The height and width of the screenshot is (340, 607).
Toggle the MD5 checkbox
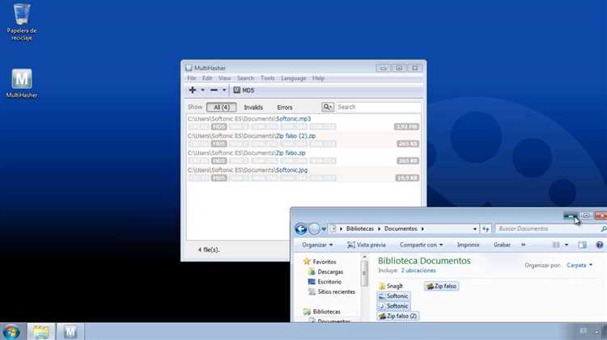237,90
